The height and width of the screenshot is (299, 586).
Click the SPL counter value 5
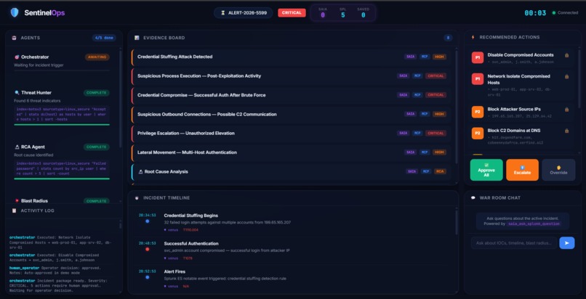(x=342, y=15)
